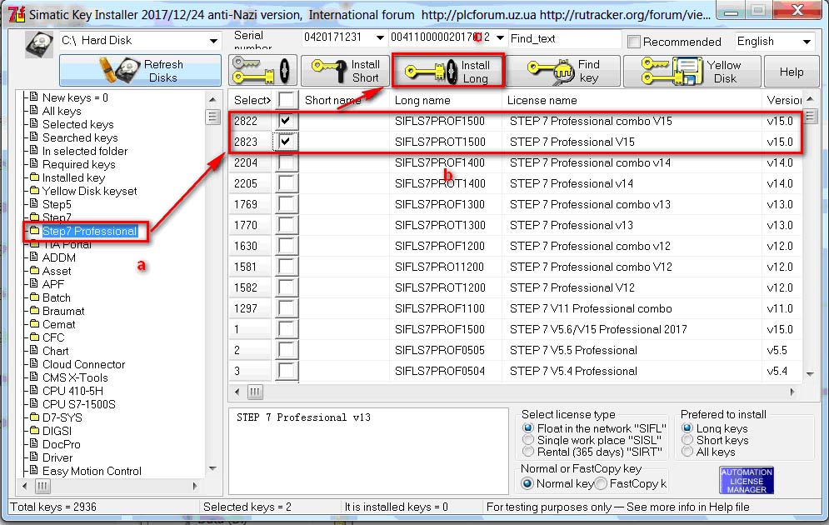Click tree panel scroll down arrow

212,468
